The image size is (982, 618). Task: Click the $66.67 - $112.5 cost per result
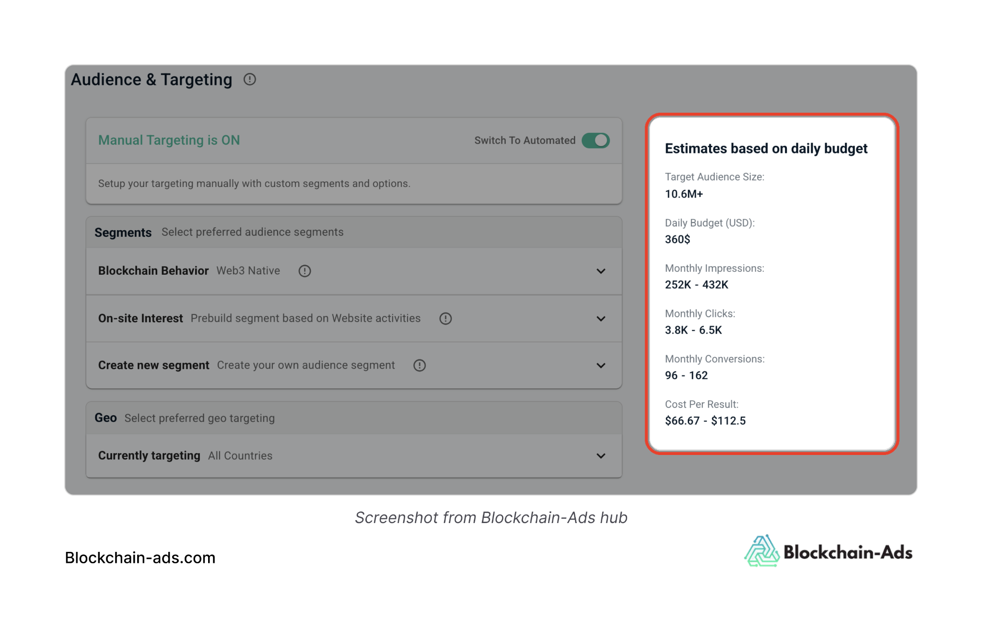705,421
